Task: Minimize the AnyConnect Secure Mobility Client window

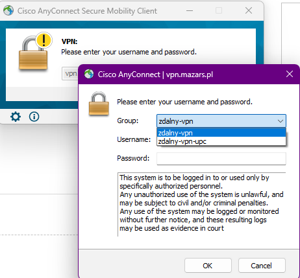Action: (x=190, y=10)
